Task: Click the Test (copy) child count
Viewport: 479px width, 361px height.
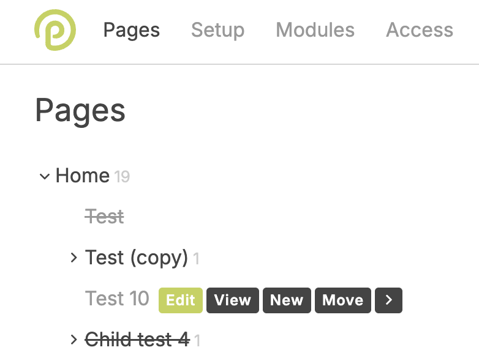Action: click(197, 259)
